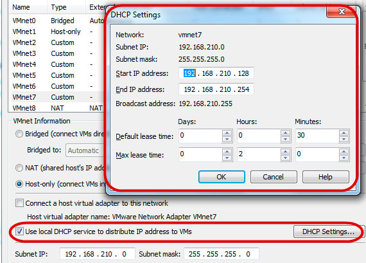Select the NAT radio option

point(19,168)
